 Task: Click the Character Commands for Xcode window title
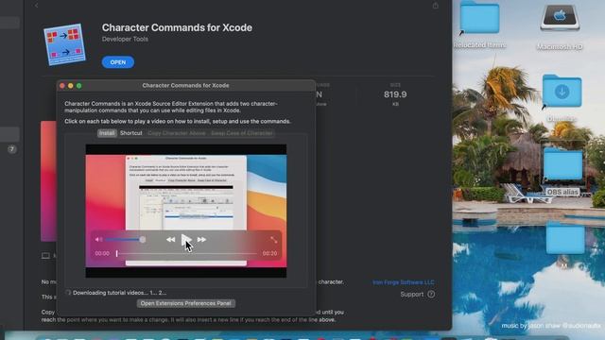(x=185, y=86)
